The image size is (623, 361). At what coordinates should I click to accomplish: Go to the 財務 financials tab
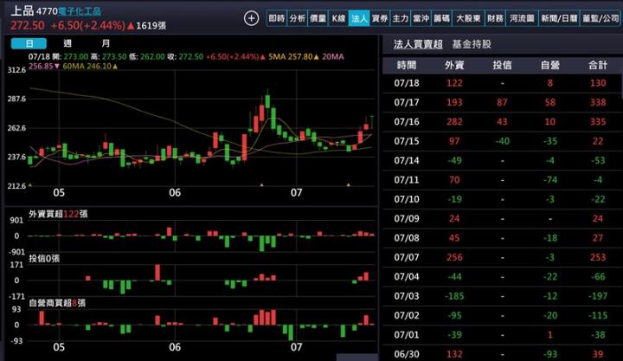click(x=495, y=18)
